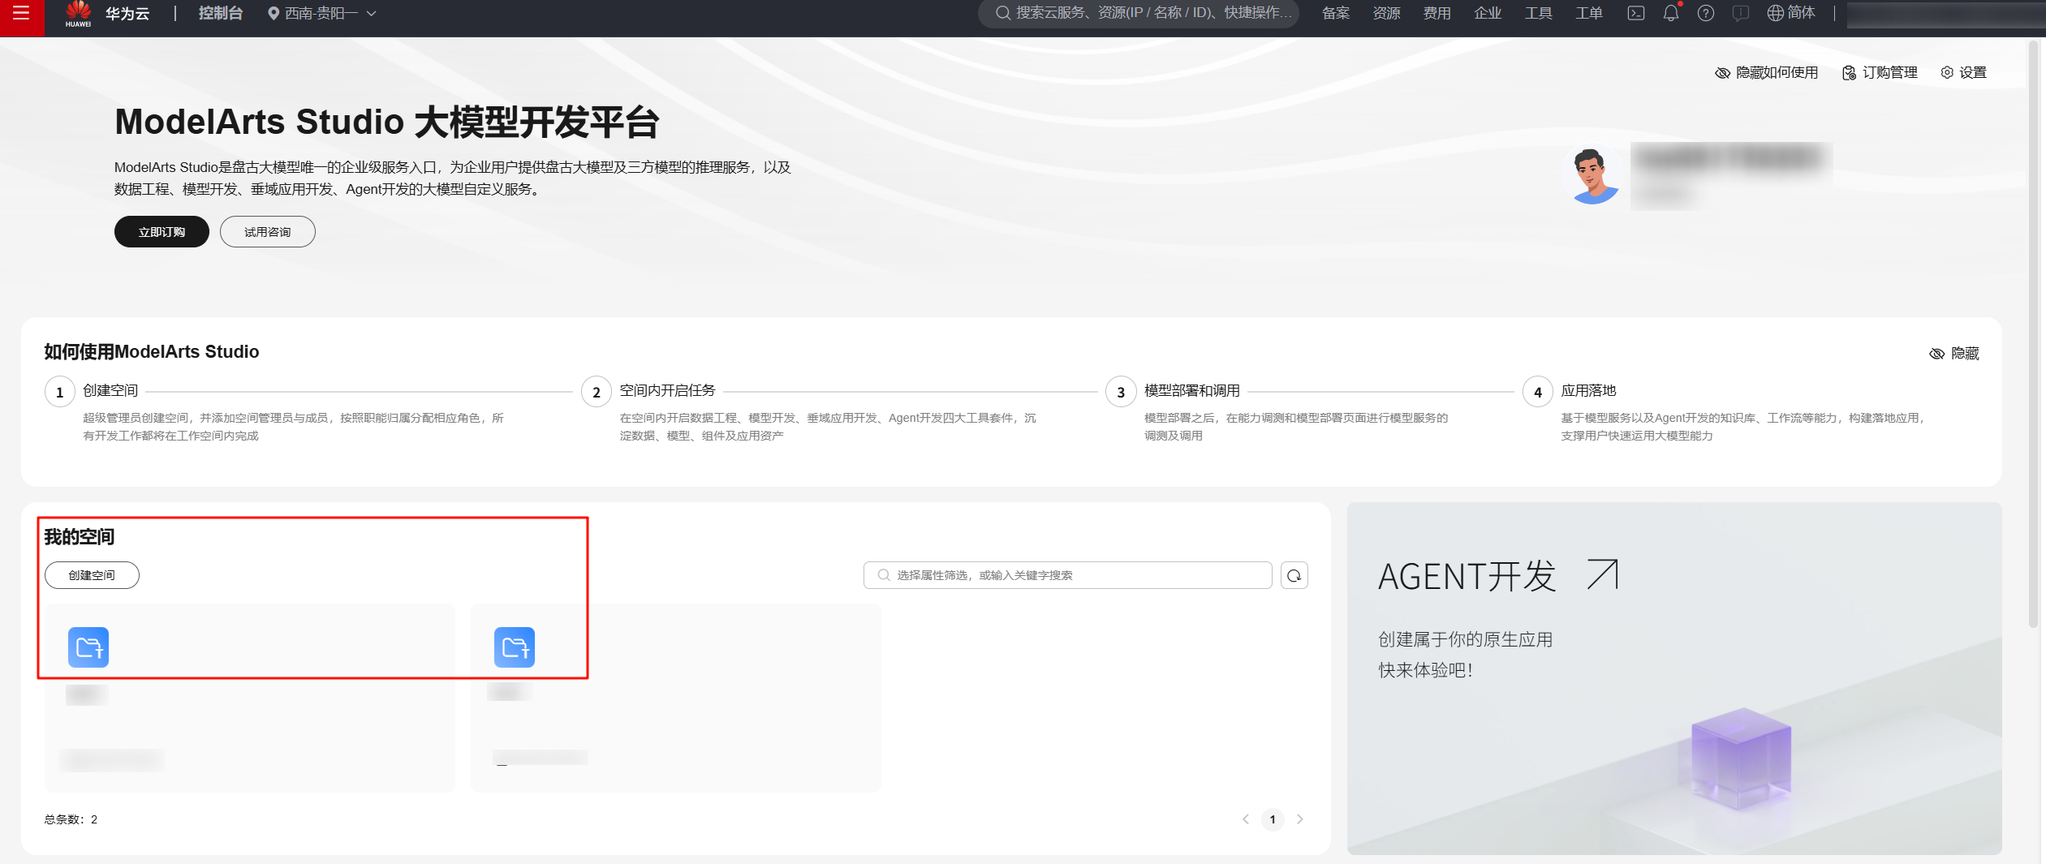Open the hamburger menu on the far left
Screen dimensions: 2046x864
(x=22, y=13)
